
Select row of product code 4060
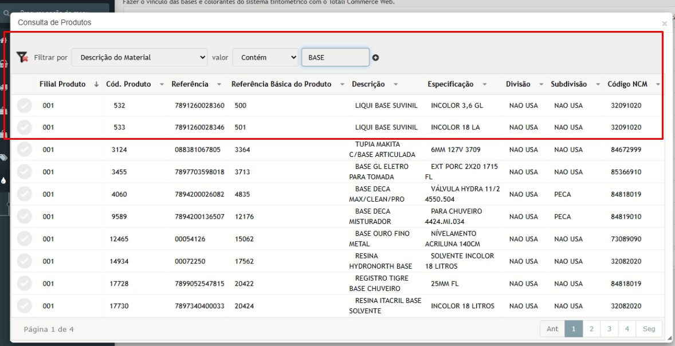25,194
